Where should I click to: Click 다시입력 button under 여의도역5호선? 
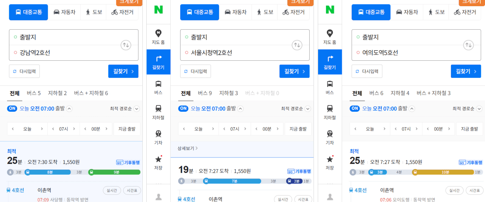pyautogui.click(x=367, y=71)
